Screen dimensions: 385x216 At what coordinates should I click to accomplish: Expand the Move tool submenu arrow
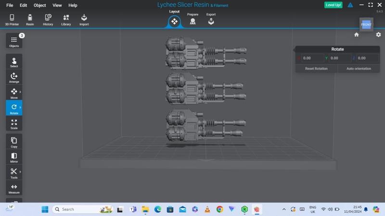tap(20, 92)
